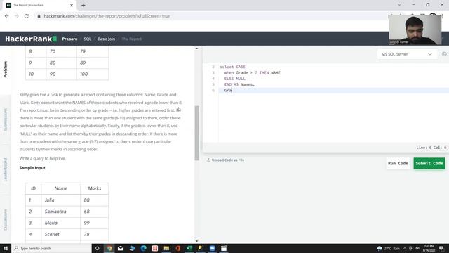
Task: Click the weather rain widget in tray
Action: [x=389, y=248]
